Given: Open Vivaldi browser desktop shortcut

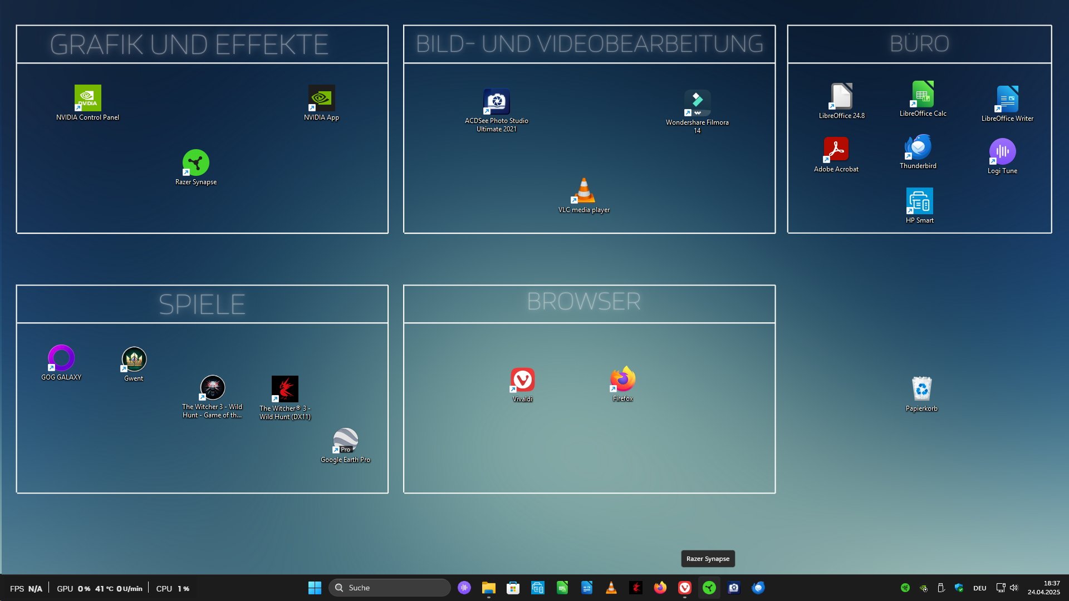Looking at the screenshot, I should (x=522, y=380).
